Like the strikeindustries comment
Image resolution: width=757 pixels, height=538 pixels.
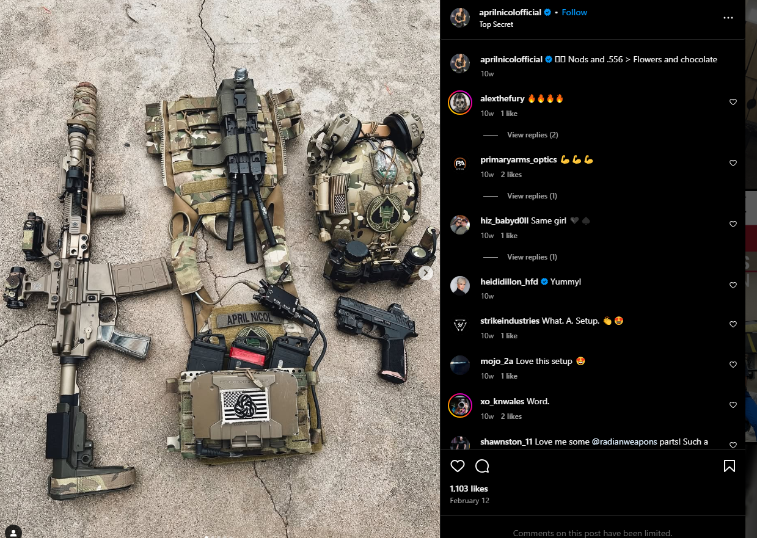point(733,324)
